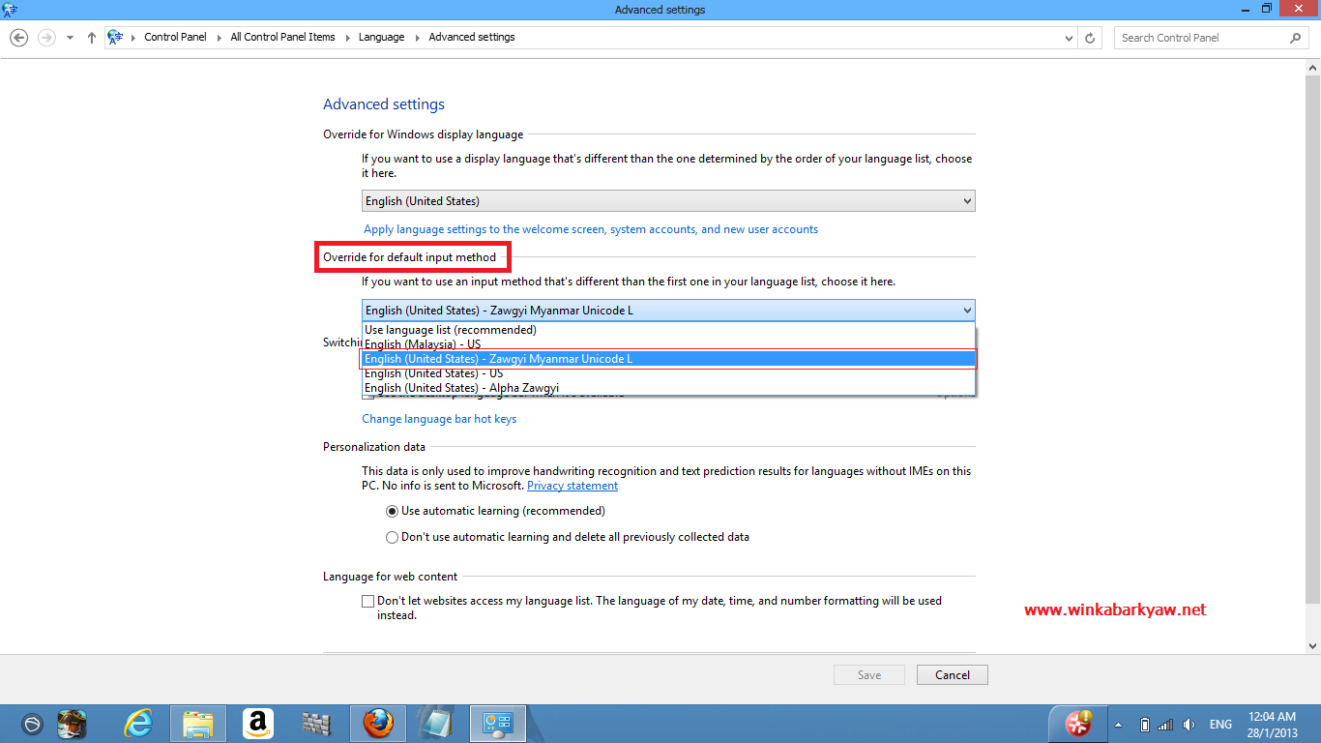Refresh the Control Panel page
Screen dimensions: 1321x743
point(1090,38)
